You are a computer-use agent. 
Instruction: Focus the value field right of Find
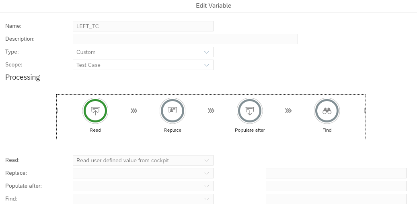click(336, 199)
